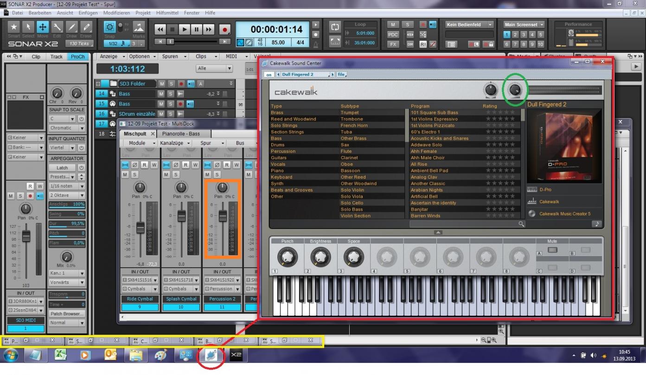Arm record on track 15 Bass
This screenshot has height=375, width=646.
pyautogui.click(x=180, y=104)
